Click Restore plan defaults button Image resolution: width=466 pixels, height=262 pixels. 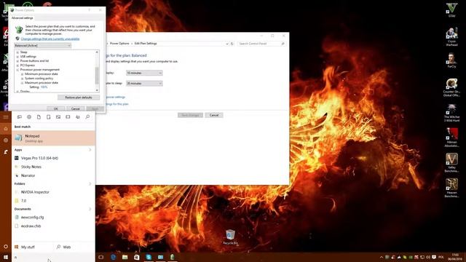click(x=79, y=98)
